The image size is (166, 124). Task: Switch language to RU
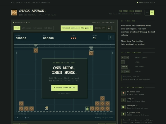pyautogui.click(x=147, y=13)
